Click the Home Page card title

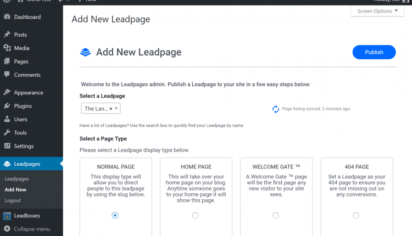(196, 167)
